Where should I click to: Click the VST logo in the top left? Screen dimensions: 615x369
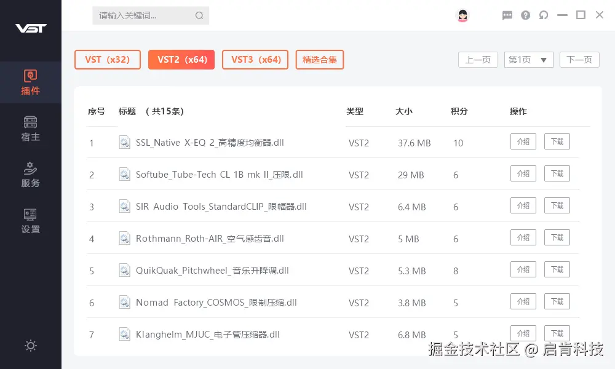pos(30,29)
